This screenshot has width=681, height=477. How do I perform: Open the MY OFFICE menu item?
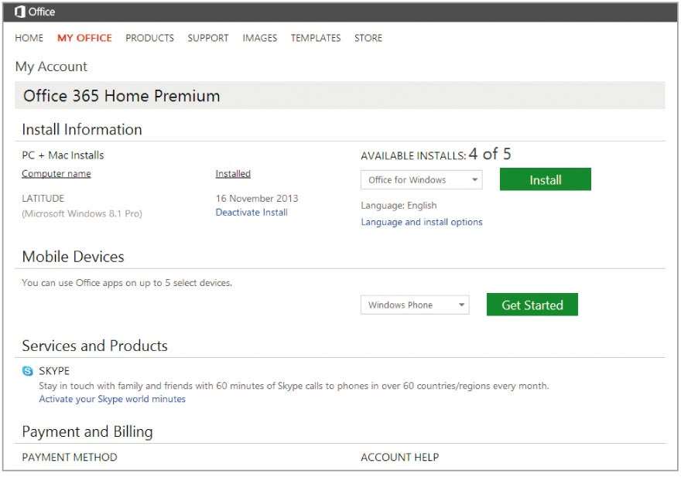[84, 38]
